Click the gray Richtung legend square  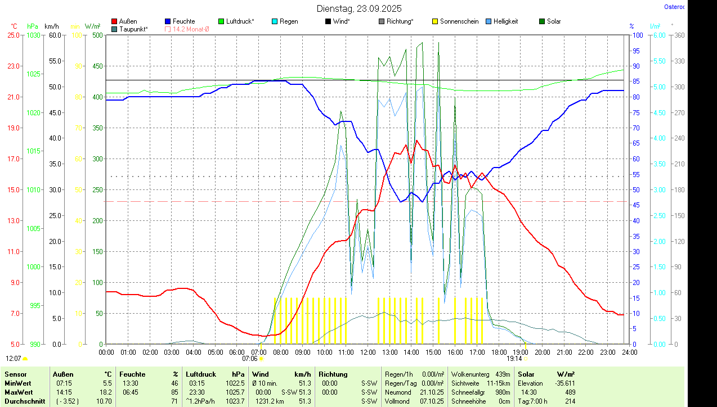coord(382,21)
